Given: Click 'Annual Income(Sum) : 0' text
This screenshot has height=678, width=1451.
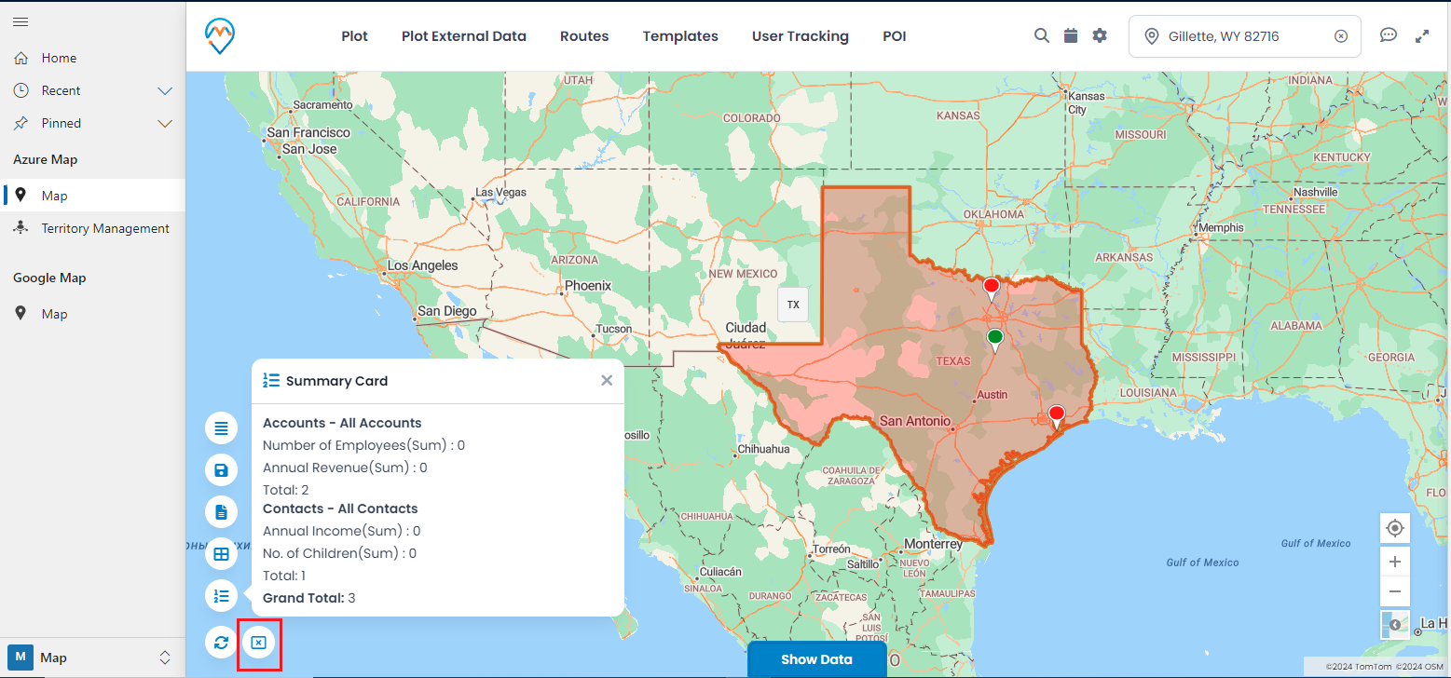Looking at the screenshot, I should pyautogui.click(x=341, y=531).
